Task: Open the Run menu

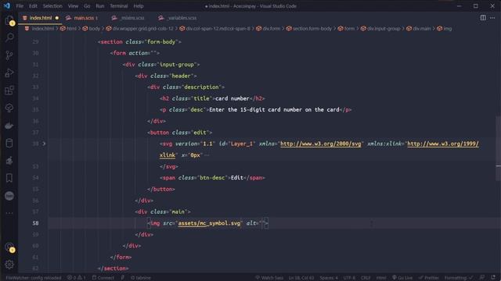Action: click(x=100, y=6)
